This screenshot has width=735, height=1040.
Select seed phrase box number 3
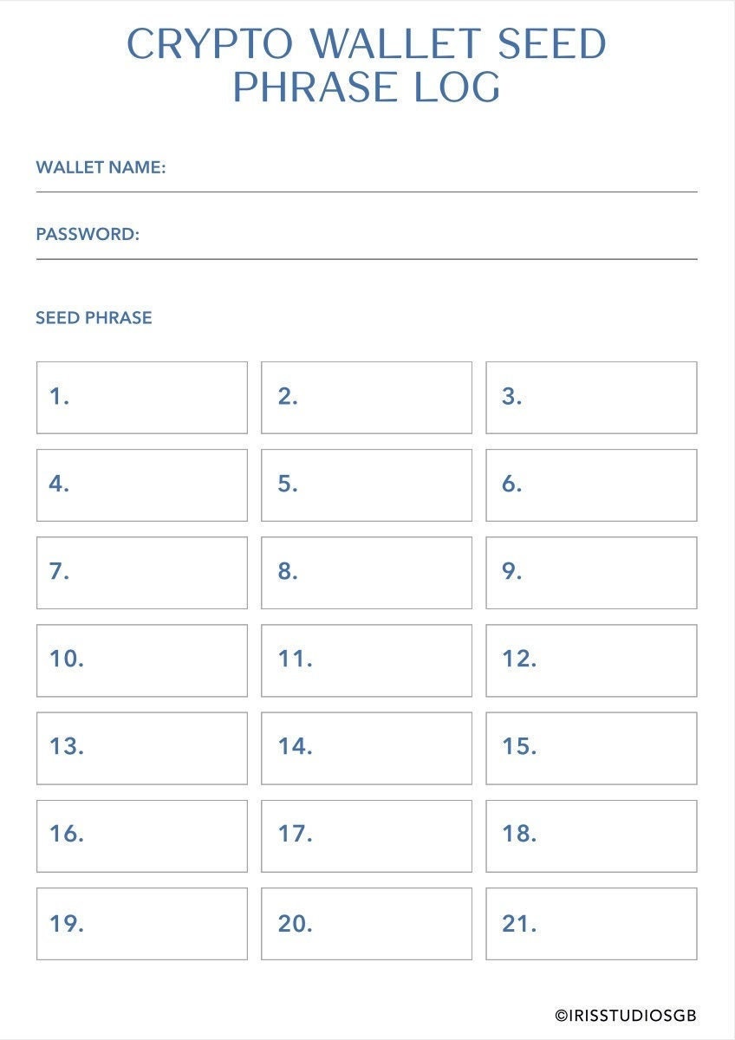(x=591, y=398)
